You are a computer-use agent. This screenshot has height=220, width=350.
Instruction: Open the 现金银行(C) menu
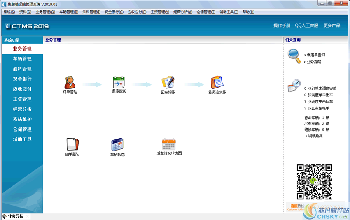click(114, 12)
